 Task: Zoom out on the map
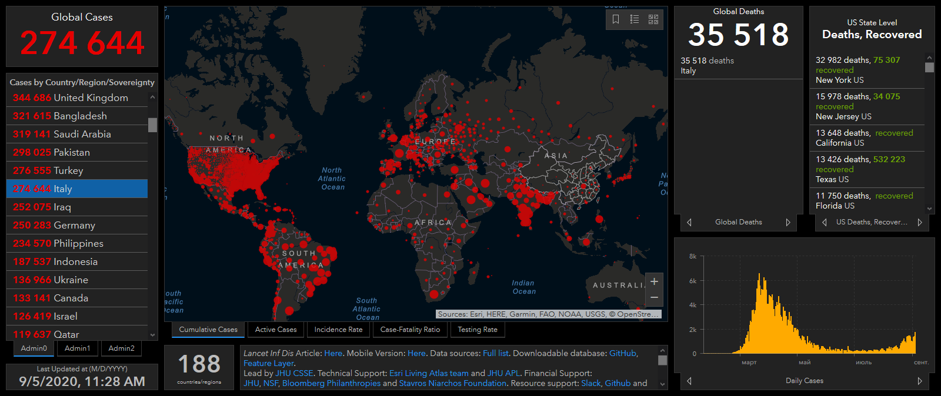point(654,298)
